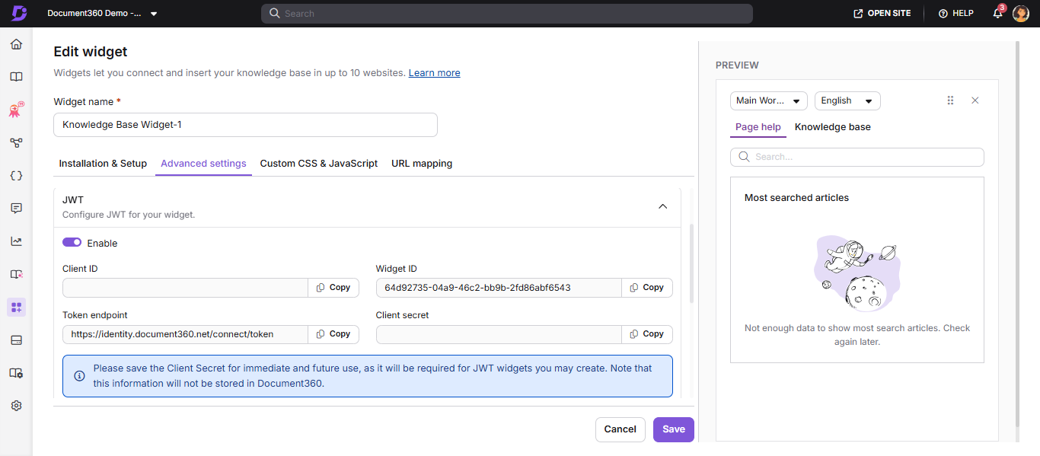
Task: Click the Widget ID value field
Action: click(x=499, y=288)
